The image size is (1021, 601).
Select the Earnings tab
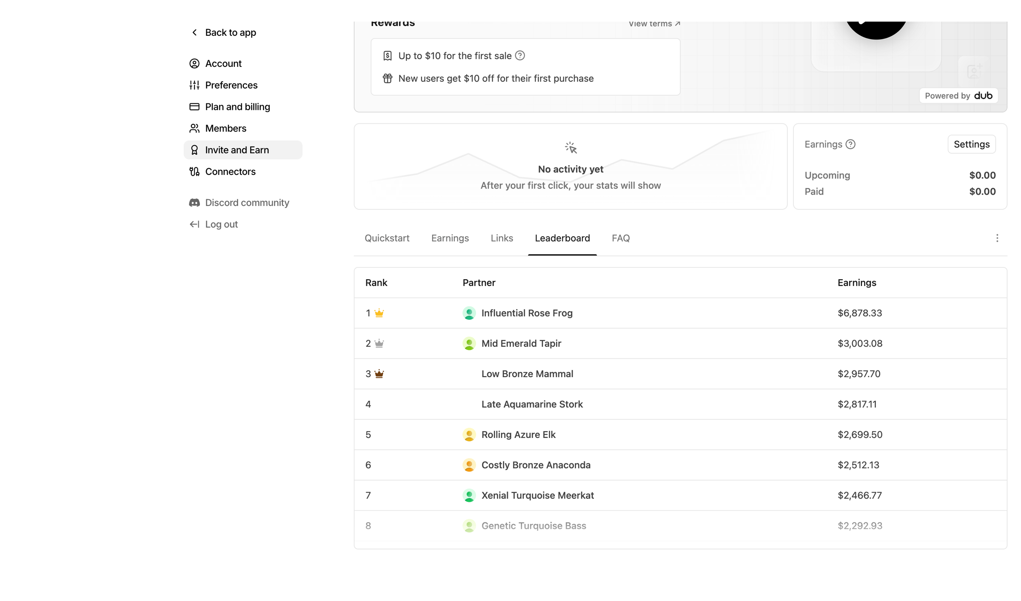click(x=450, y=238)
